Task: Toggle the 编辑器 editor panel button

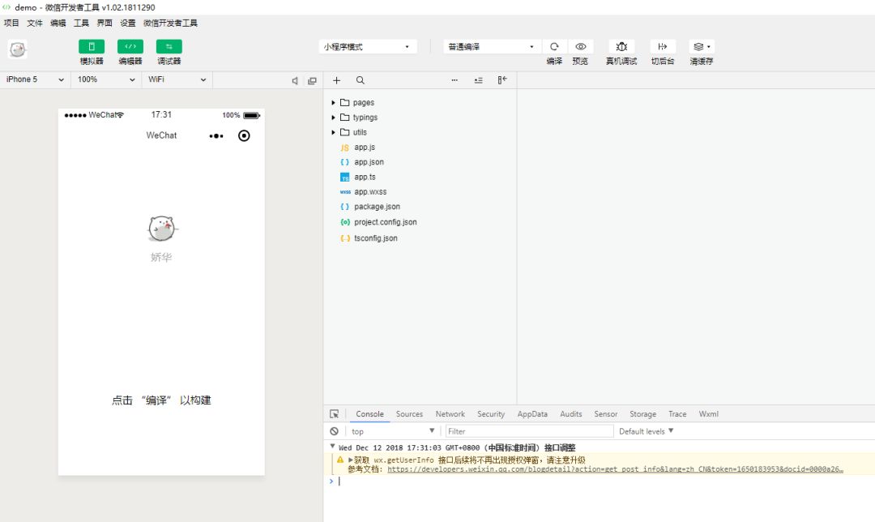Action: [130, 46]
